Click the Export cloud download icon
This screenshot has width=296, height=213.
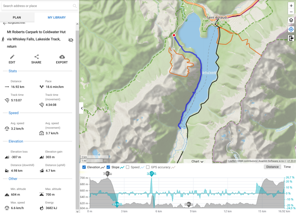tap(62, 57)
